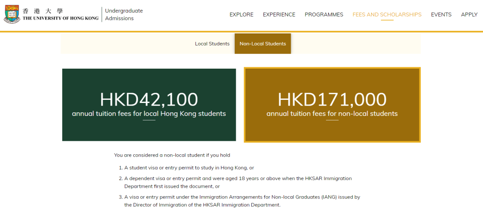
Task: Click 'annual tuition fees for local Hong Kong students'
Action: 149,114
